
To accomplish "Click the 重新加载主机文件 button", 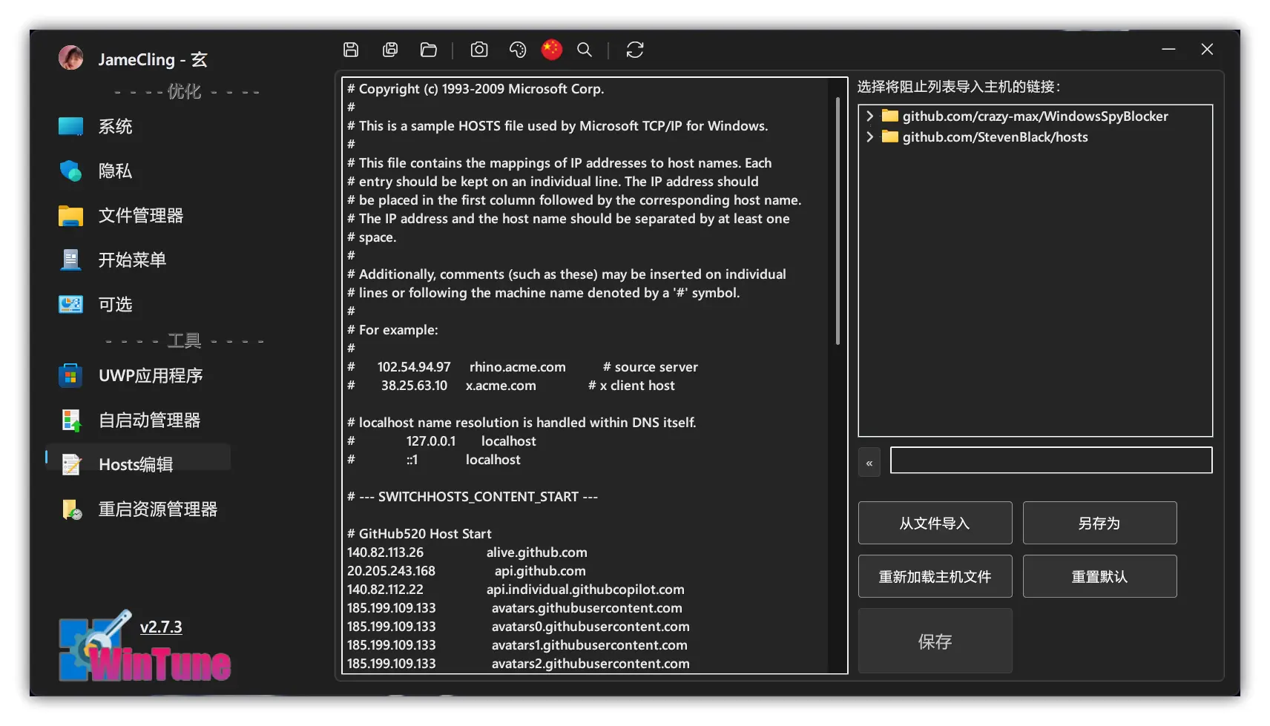I will [x=935, y=576].
